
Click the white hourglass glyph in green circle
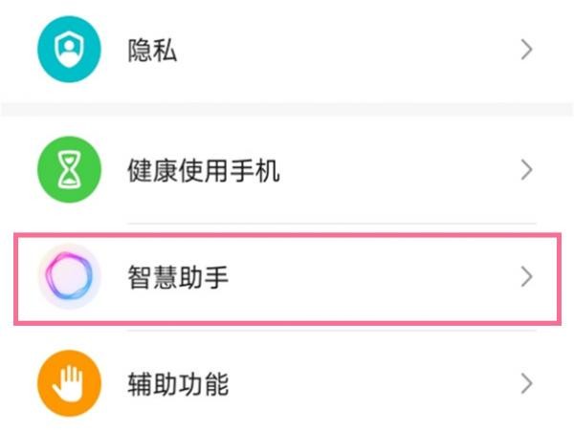pyautogui.click(x=69, y=170)
